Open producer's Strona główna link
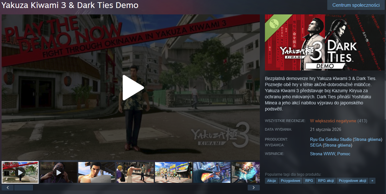 pyautogui.click(x=367, y=139)
